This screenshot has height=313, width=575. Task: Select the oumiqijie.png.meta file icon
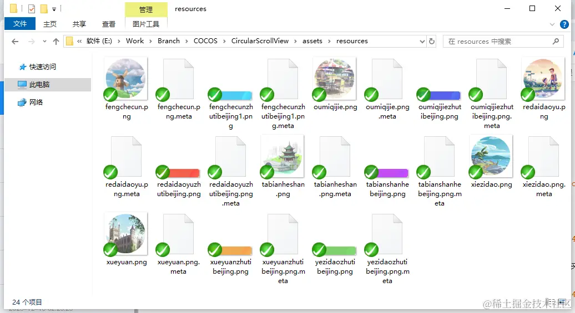(387, 80)
